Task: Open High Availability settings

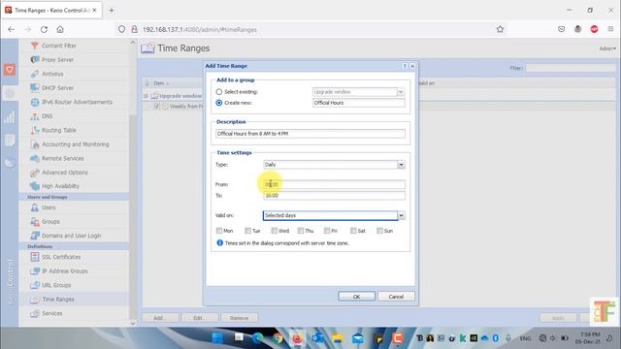Action: tap(60, 186)
